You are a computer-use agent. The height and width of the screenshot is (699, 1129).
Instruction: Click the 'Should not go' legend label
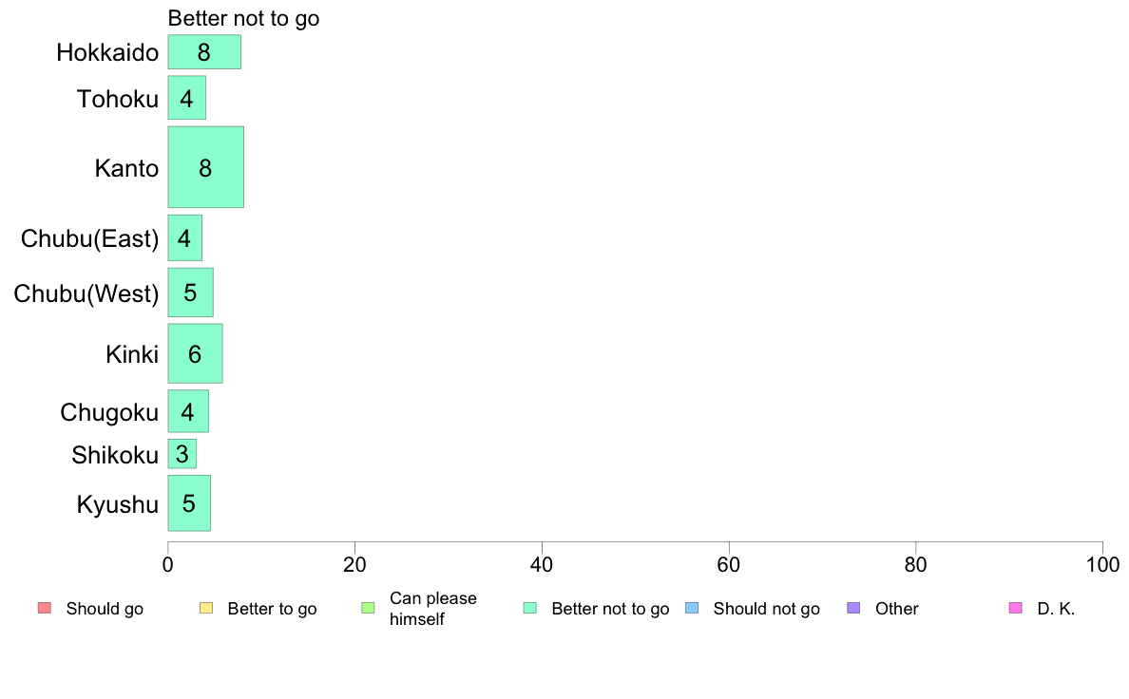pos(767,608)
